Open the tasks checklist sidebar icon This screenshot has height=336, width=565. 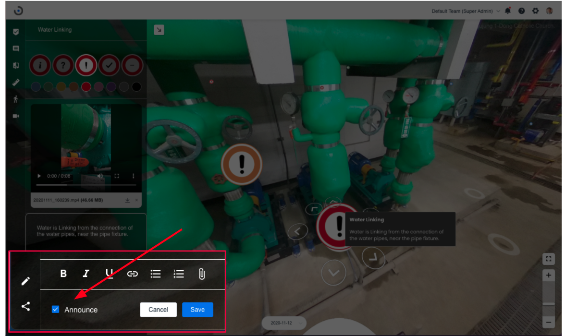(16, 32)
